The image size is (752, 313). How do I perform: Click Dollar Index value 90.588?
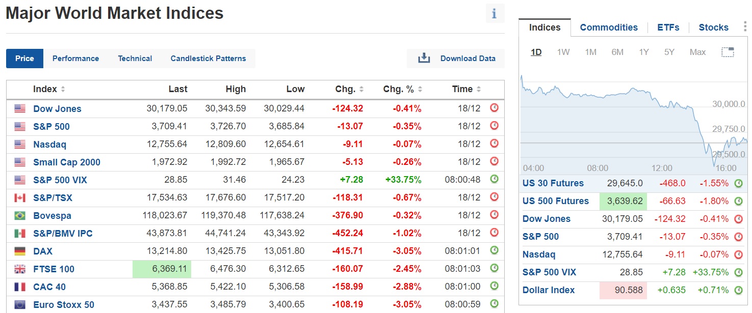pos(624,290)
